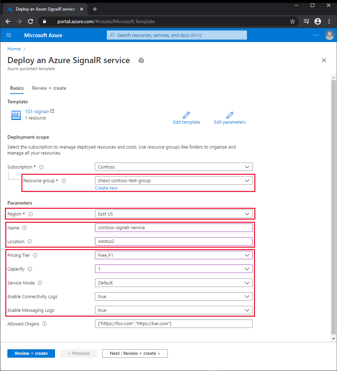Viewport: 337px width, 371px height.
Task: Bookmark the page with the star icon
Action: [x=293, y=21]
